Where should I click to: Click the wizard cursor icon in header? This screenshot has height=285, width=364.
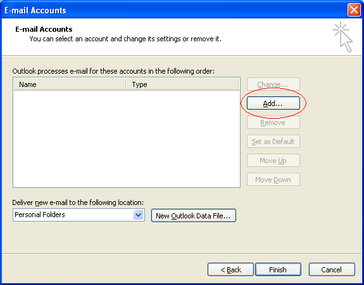342,37
